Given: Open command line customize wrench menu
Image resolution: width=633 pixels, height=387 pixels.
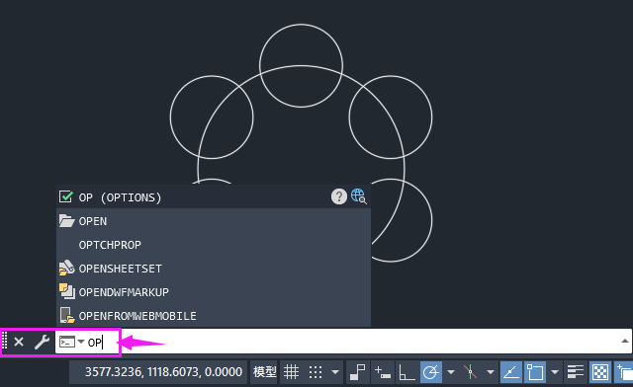Looking at the screenshot, I should 42,342.
